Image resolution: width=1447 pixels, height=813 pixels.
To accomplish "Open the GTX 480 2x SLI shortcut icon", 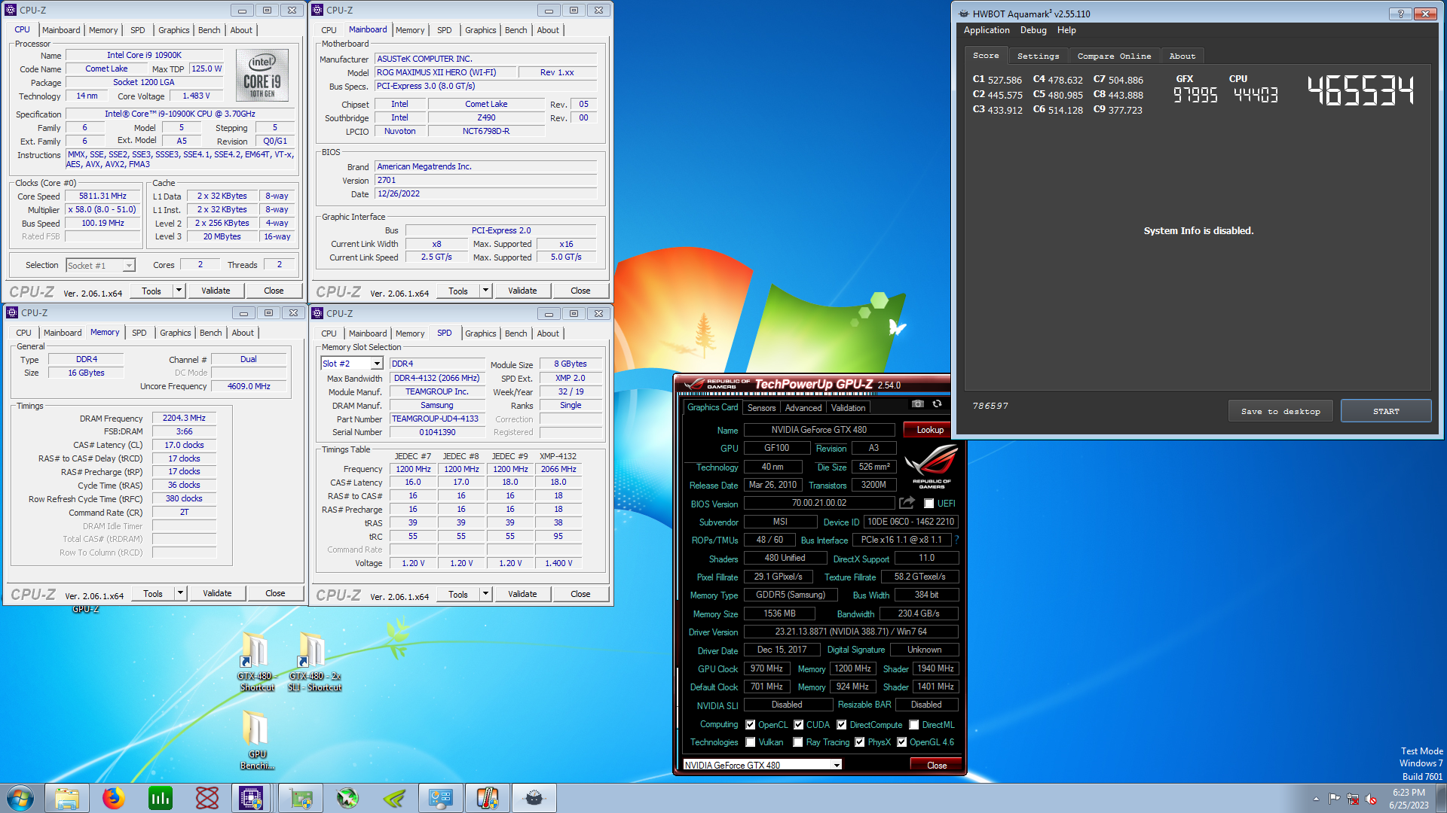I will point(314,662).
